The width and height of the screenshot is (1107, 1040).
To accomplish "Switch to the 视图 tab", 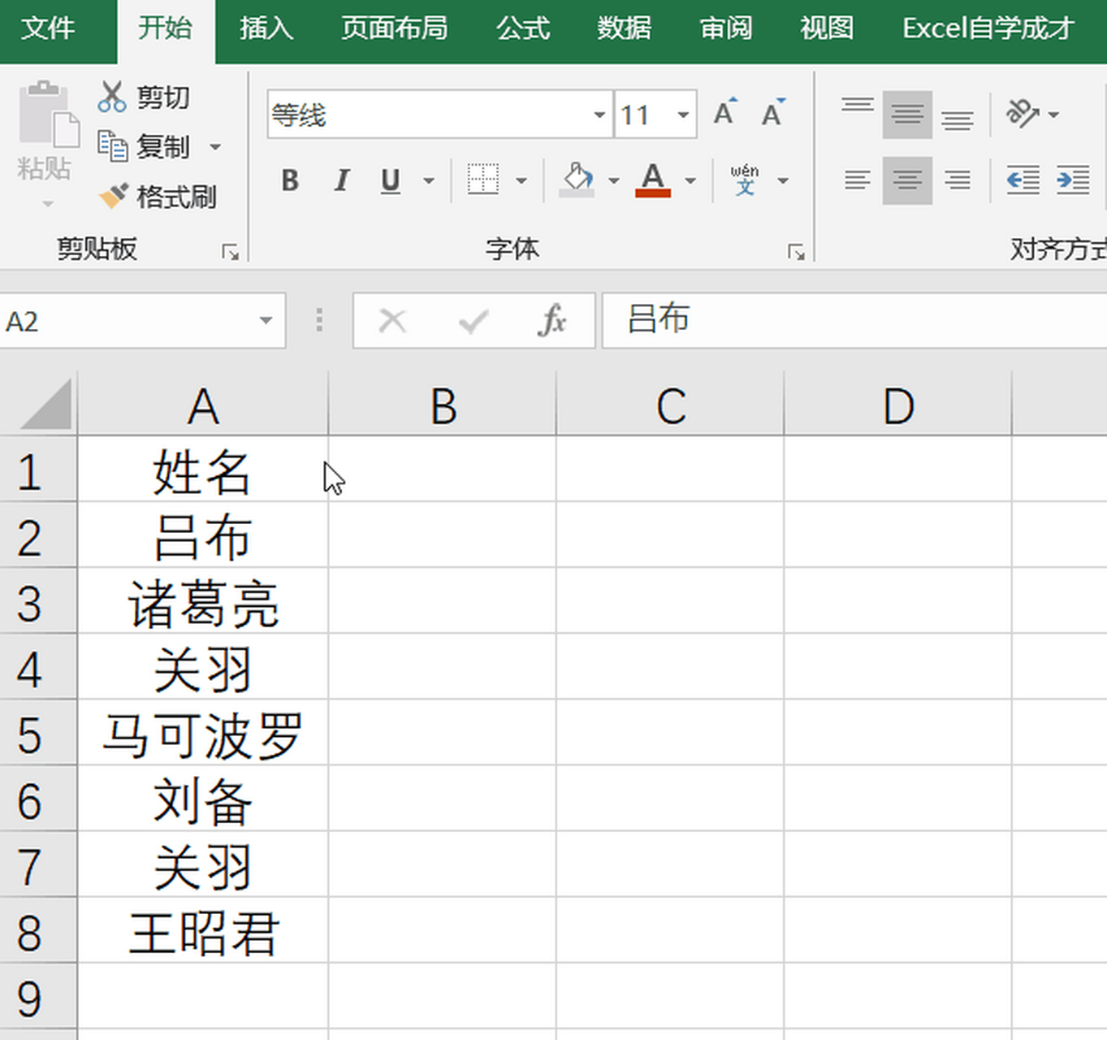I will (827, 28).
